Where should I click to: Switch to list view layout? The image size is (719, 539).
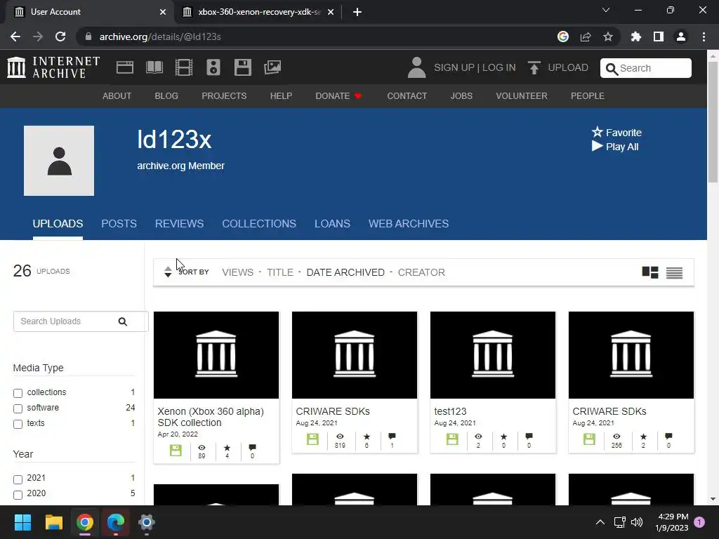click(674, 272)
